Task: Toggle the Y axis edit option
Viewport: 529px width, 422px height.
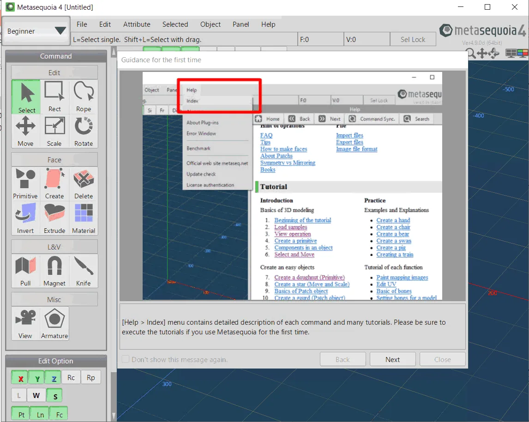Action: click(x=37, y=378)
